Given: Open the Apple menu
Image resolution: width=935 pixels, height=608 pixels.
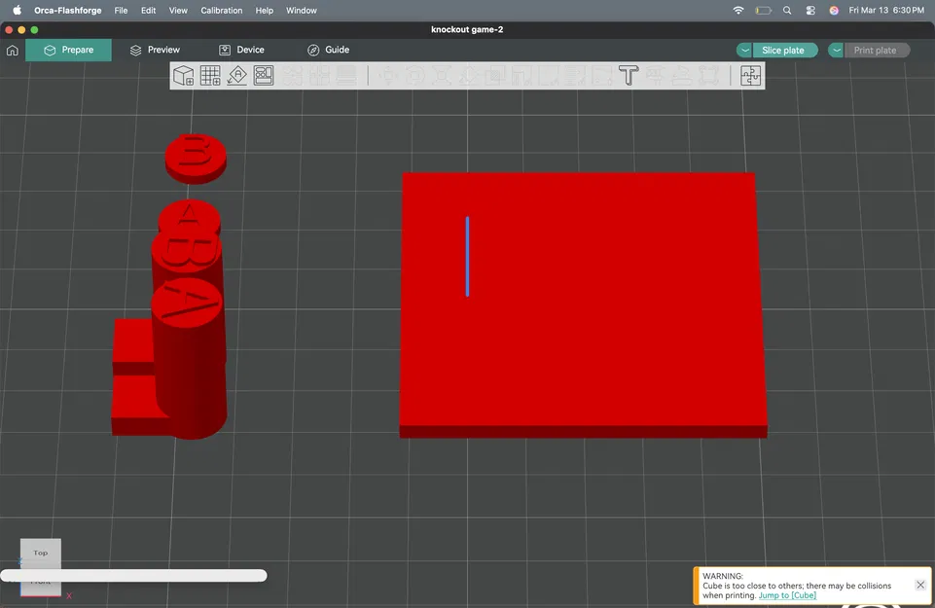Looking at the screenshot, I should 17,10.
